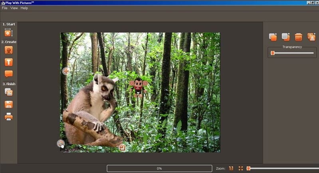This screenshot has width=319, height=173.
Task: Click the save floppy disk icon
Action: pyautogui.click(x=8, y=104)
